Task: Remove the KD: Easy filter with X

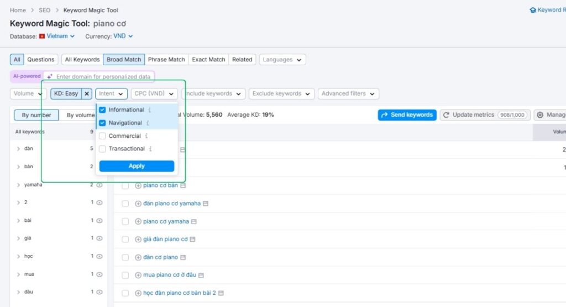Action: (87, 93)
